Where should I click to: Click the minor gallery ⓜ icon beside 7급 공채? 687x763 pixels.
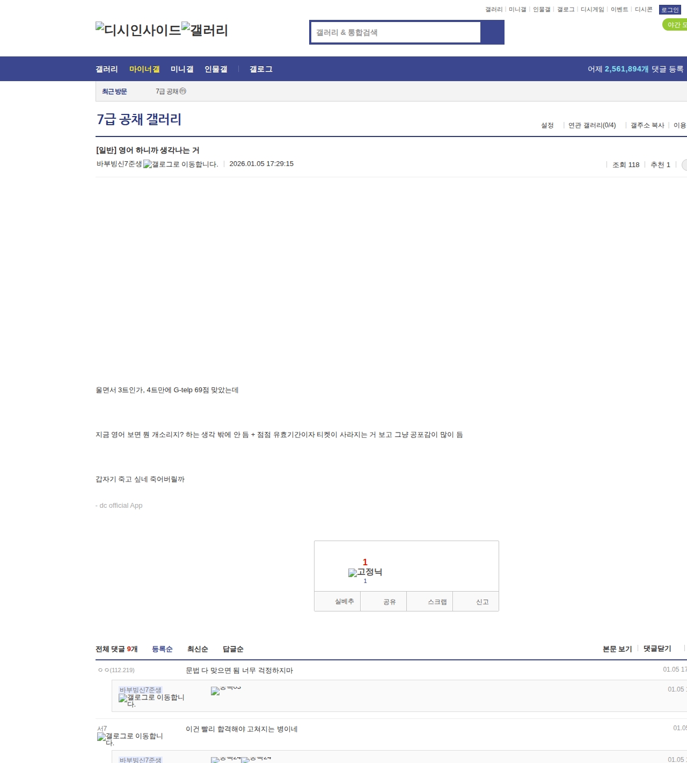[182, 91]
